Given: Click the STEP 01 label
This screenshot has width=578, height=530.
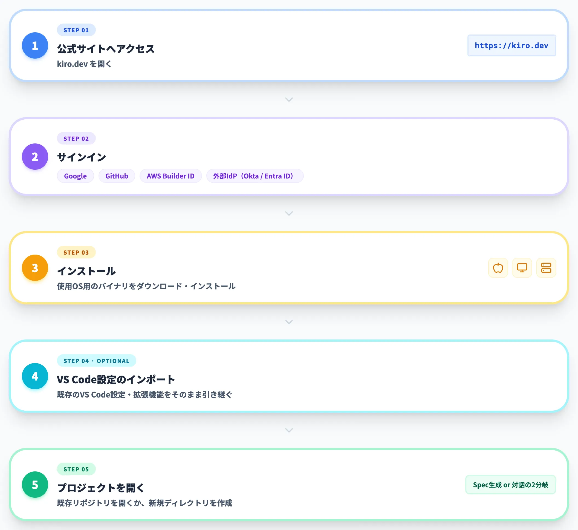Looking at the screenshot, I should coord(76,30).
